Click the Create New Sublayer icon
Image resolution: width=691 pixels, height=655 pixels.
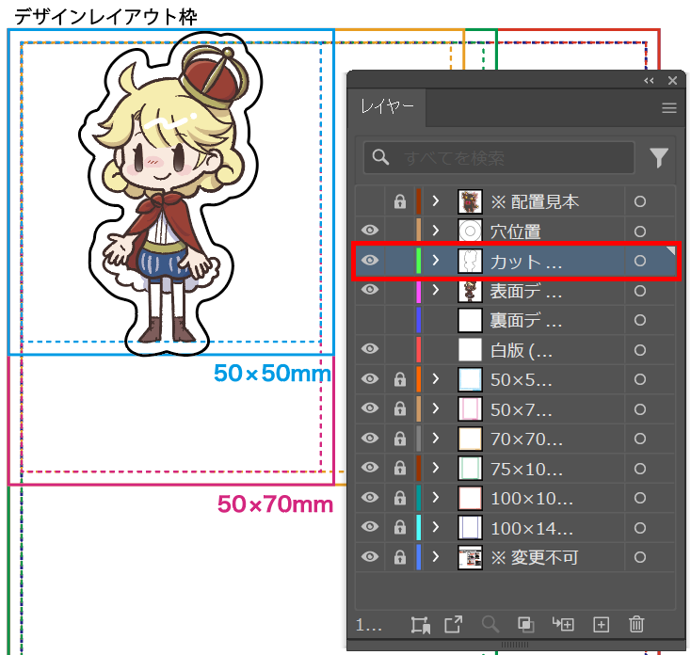(x=564, y=624)
